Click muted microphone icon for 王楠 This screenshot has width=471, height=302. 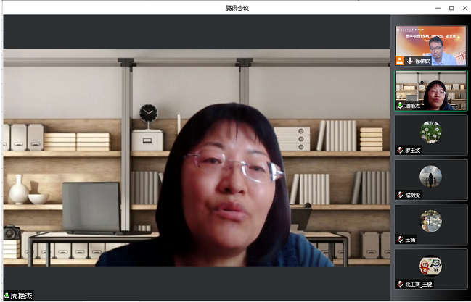tap(400, 240)
